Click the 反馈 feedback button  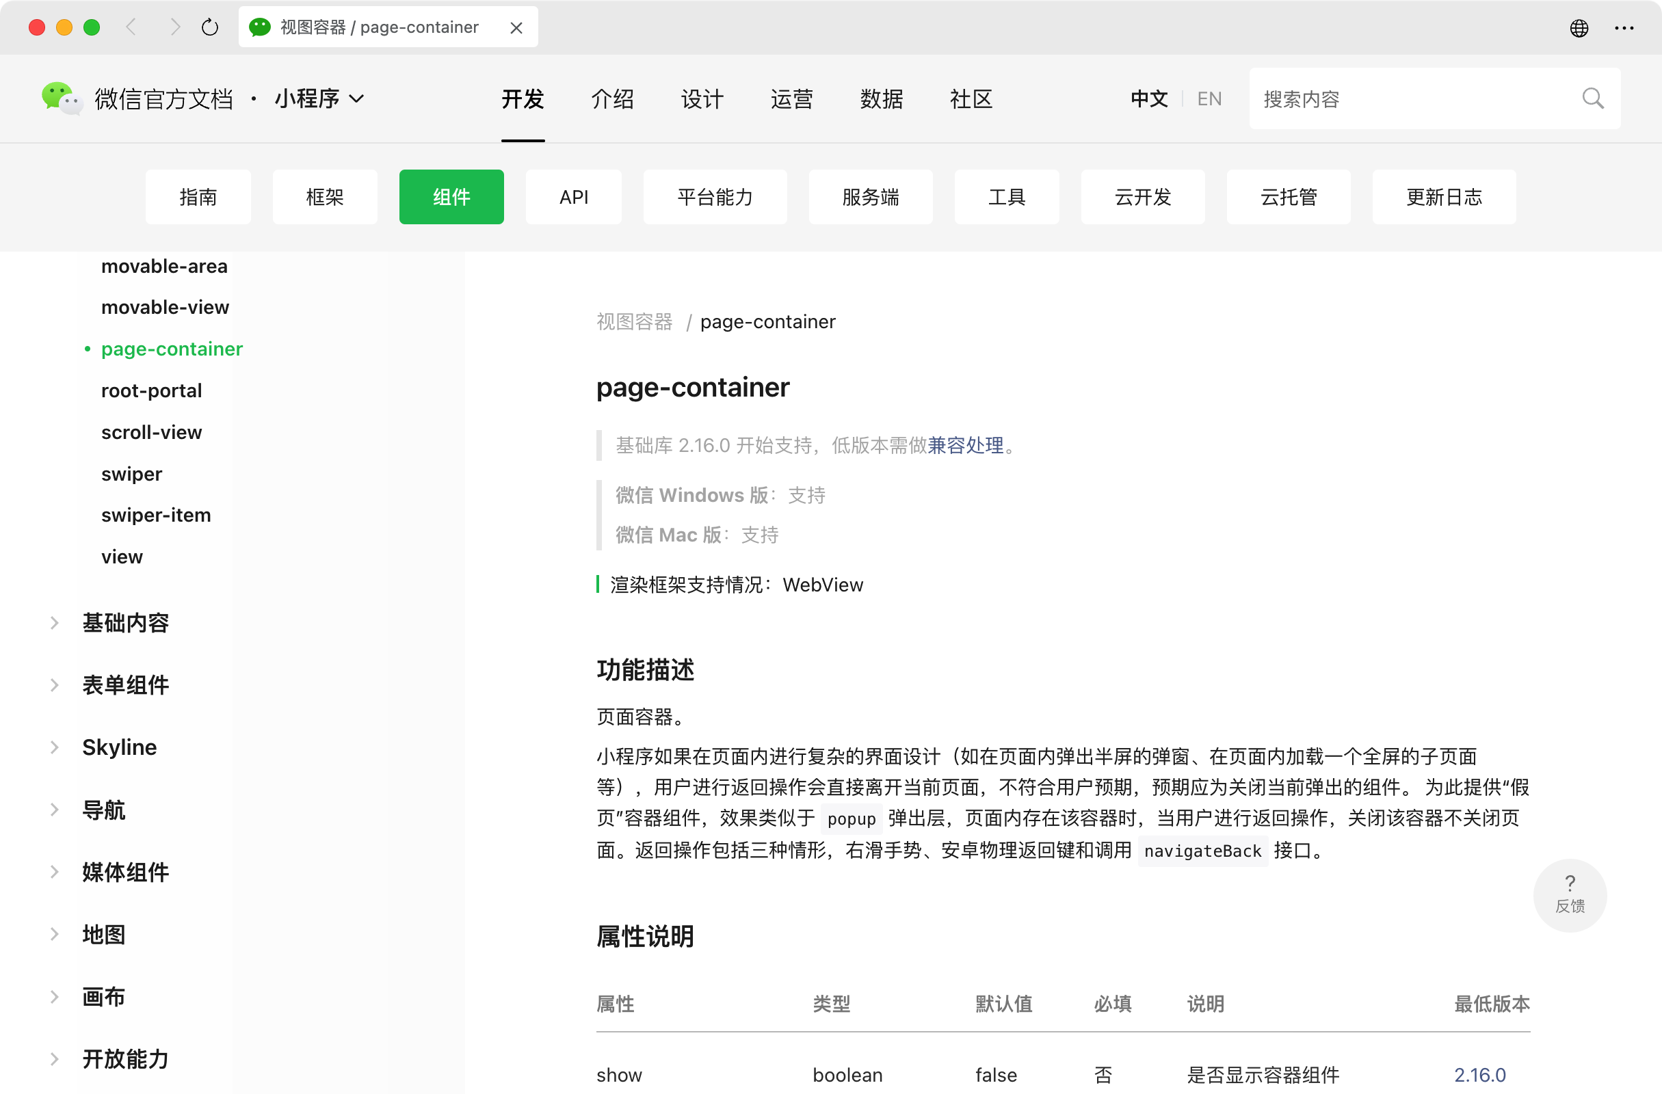point(1569,895)
